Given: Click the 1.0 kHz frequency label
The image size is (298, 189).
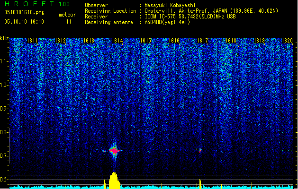Looking at the screenshot, I should 4,86.
